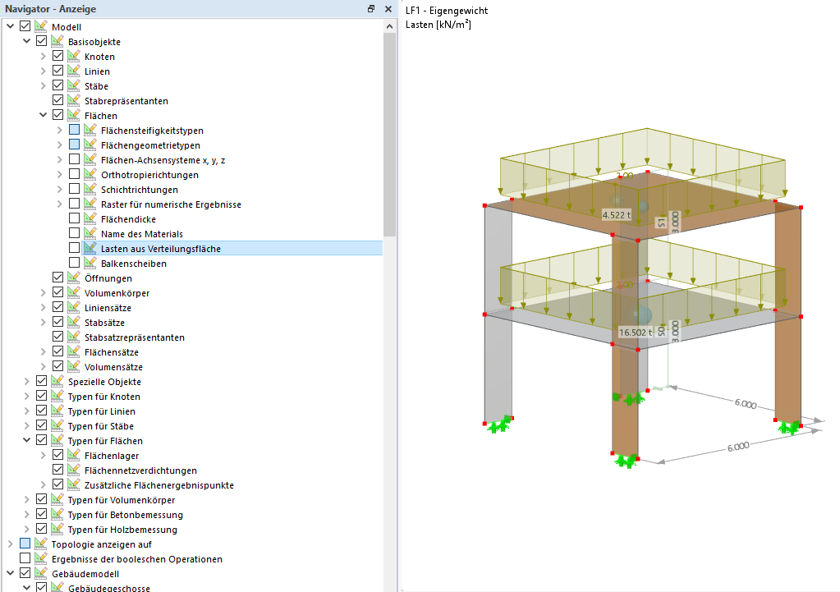Enable the Flächen-Achsensysteme x, y, z checkbox

tap(75, 159)
